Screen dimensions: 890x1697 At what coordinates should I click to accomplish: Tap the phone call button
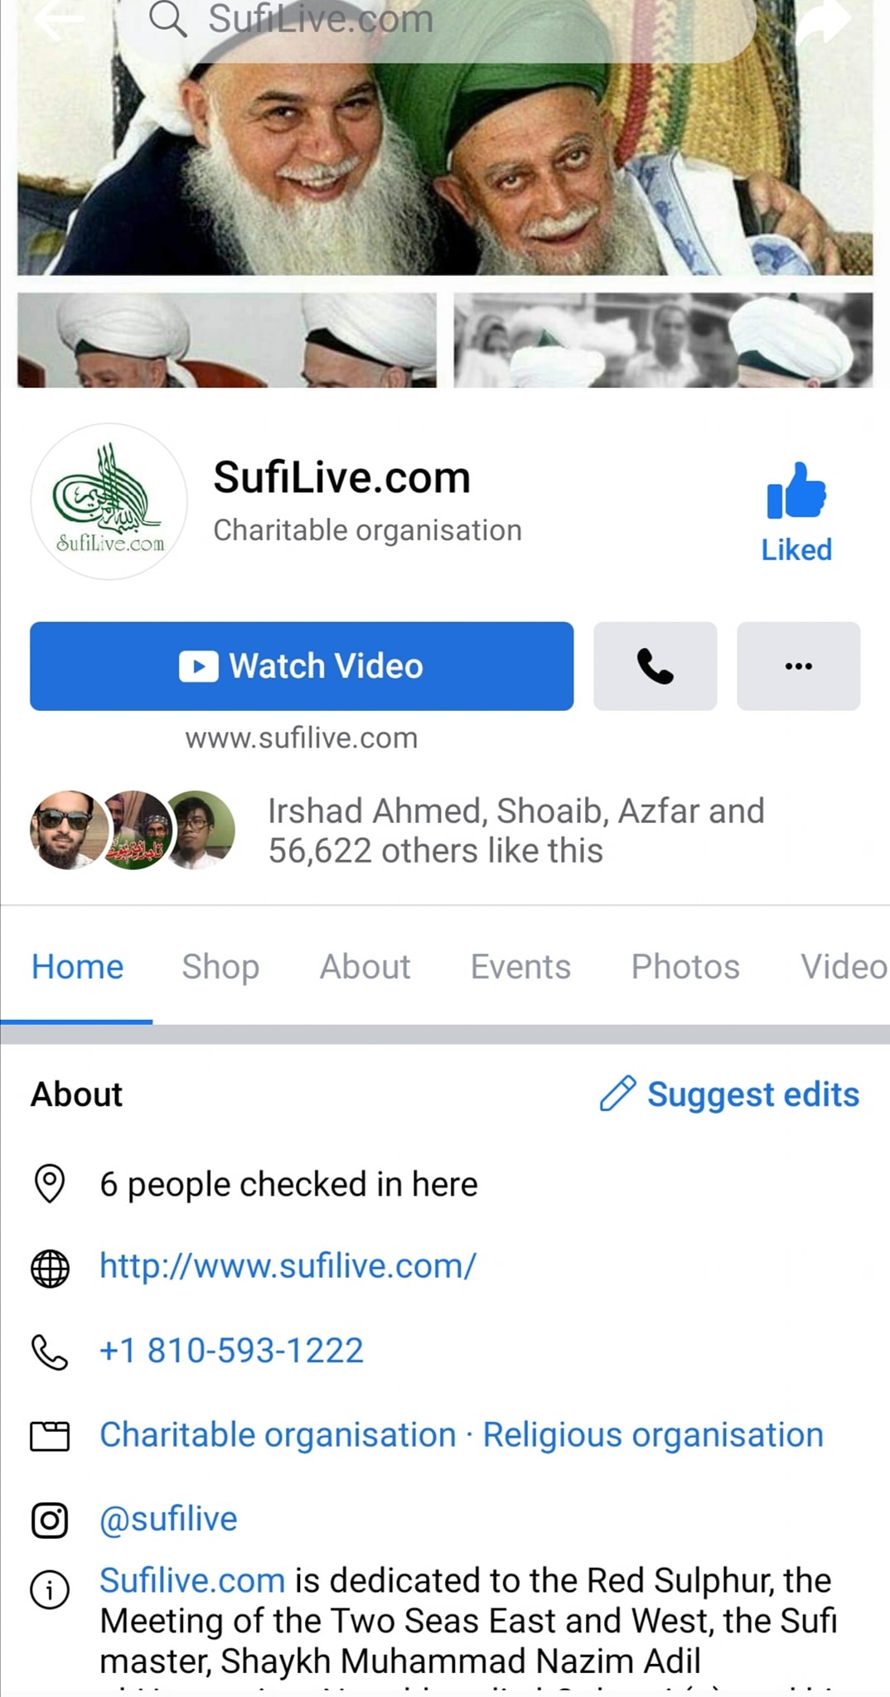(655, 666)
